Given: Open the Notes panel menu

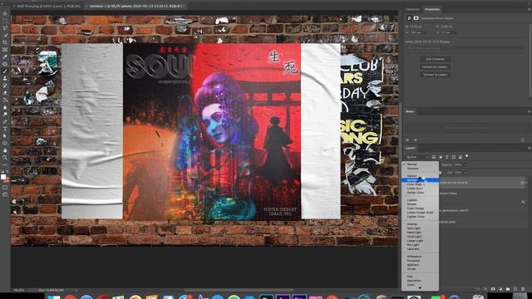Looking at the screenshot, I should tap(530, 111).
